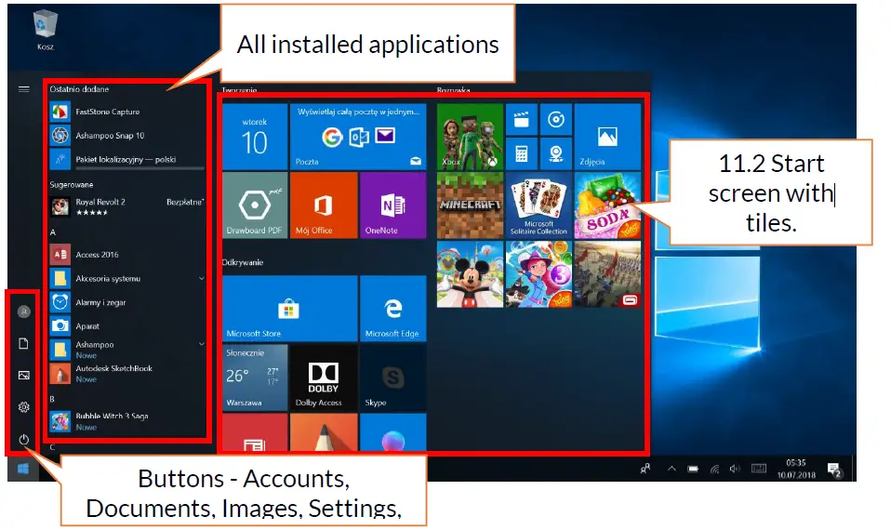
Task: Open the Microsoft Edge tile
Action: pos(392,309)
